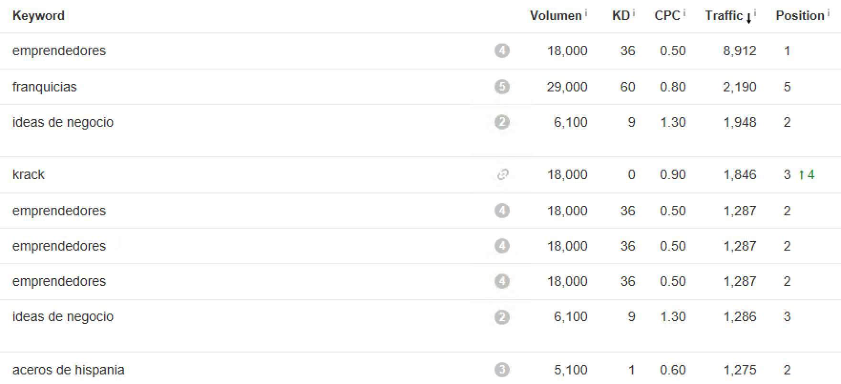Click the link icon in the krack row
This screenshot has height=384, width=841.
[502, 174]
